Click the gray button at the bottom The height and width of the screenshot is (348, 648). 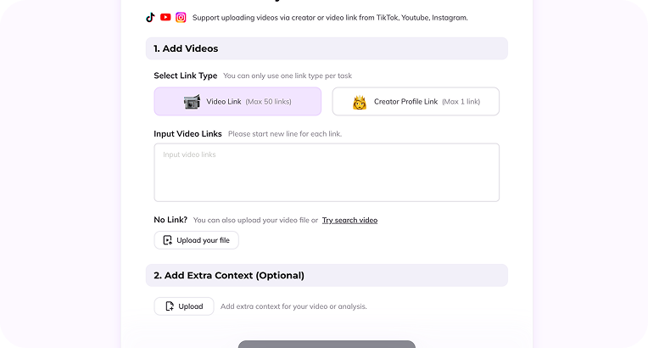click(327, 344)
